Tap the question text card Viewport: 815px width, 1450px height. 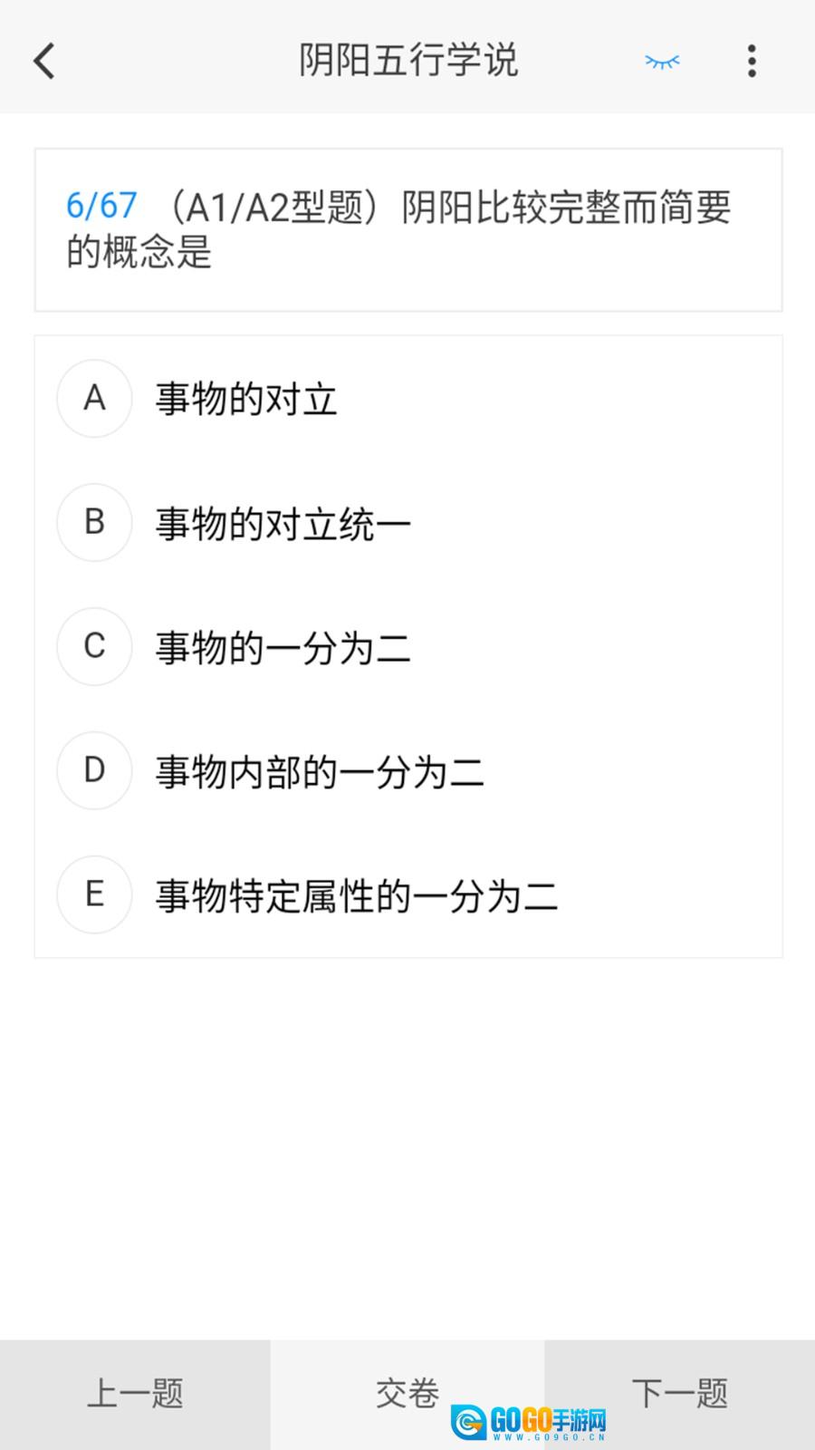(408, 230)
